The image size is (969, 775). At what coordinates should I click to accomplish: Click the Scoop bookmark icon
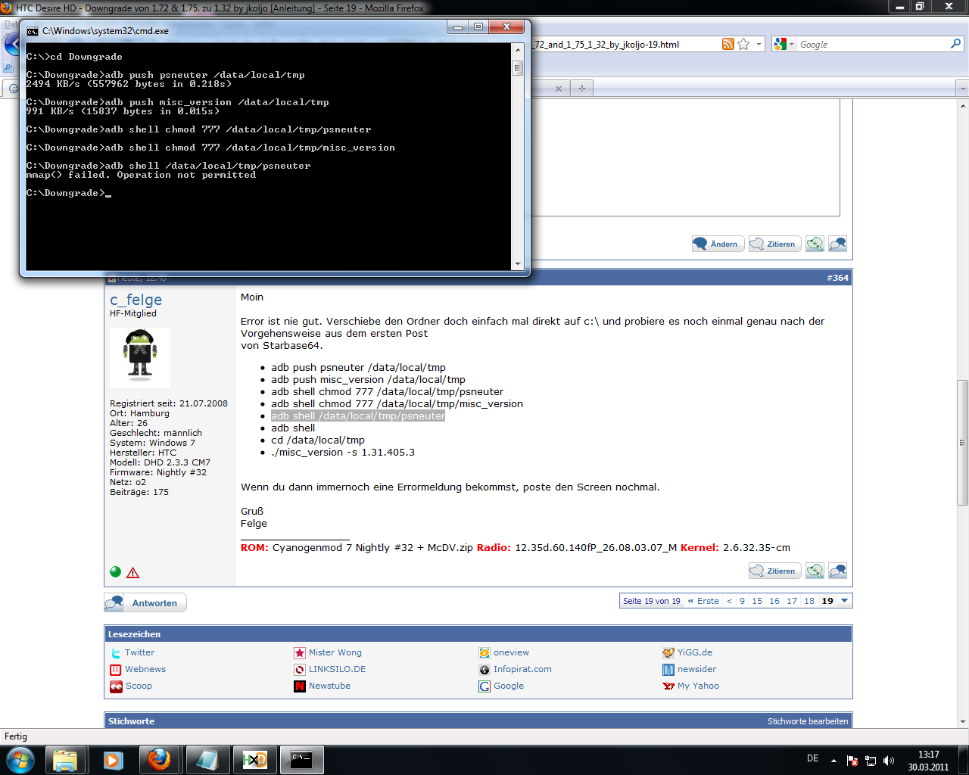116,686
